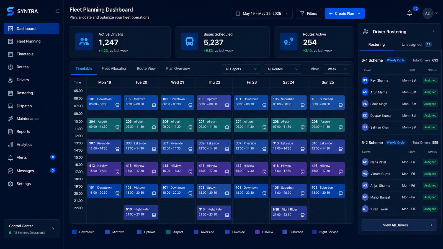Open Dispatch sidebar section
Viewport: 443px width, 249px height.
click(32, 106)
